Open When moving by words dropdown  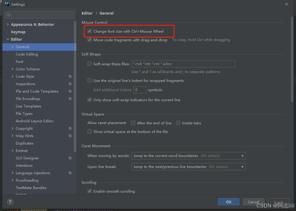coord(188,156)
